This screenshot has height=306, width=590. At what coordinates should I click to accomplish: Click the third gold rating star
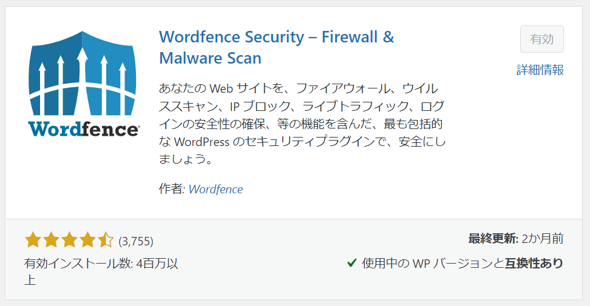69,241
